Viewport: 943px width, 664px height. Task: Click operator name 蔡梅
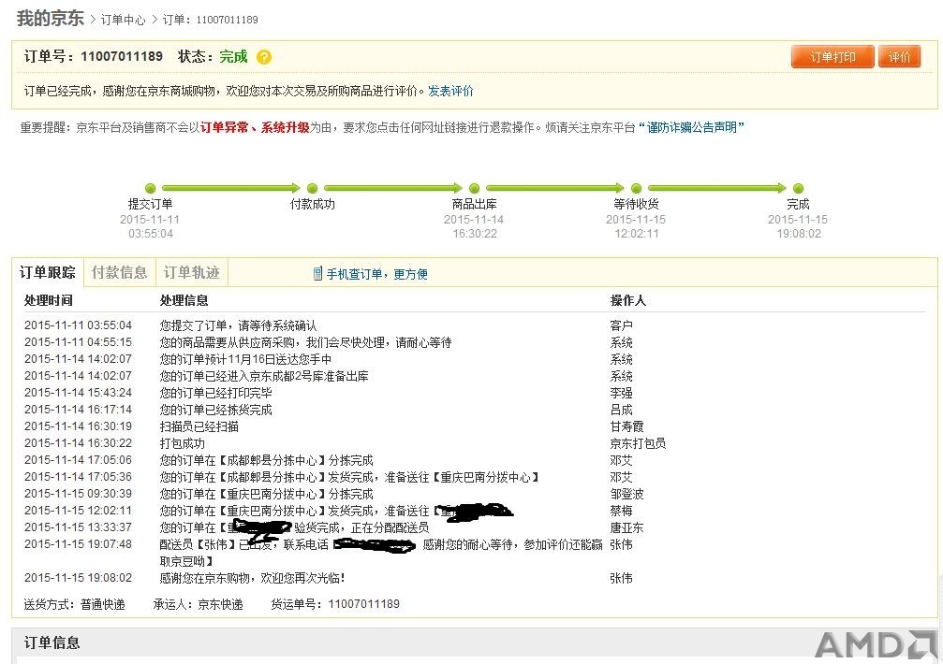[x=621, y=511]
